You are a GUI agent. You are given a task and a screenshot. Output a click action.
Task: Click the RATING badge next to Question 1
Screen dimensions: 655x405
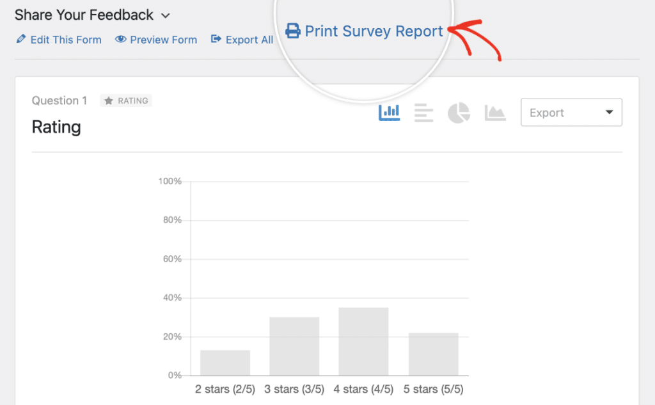pyautogui.click(x=125, y=100)
